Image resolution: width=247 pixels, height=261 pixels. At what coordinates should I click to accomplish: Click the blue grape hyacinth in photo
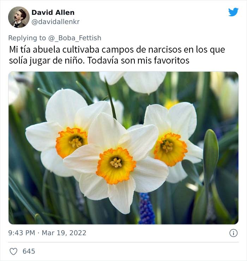click(x=146, y=209)
